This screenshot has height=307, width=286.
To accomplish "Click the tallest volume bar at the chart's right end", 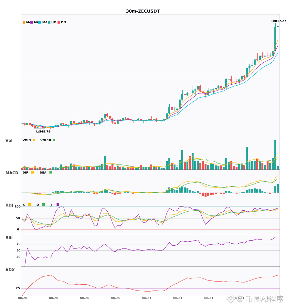I will 275,155.
